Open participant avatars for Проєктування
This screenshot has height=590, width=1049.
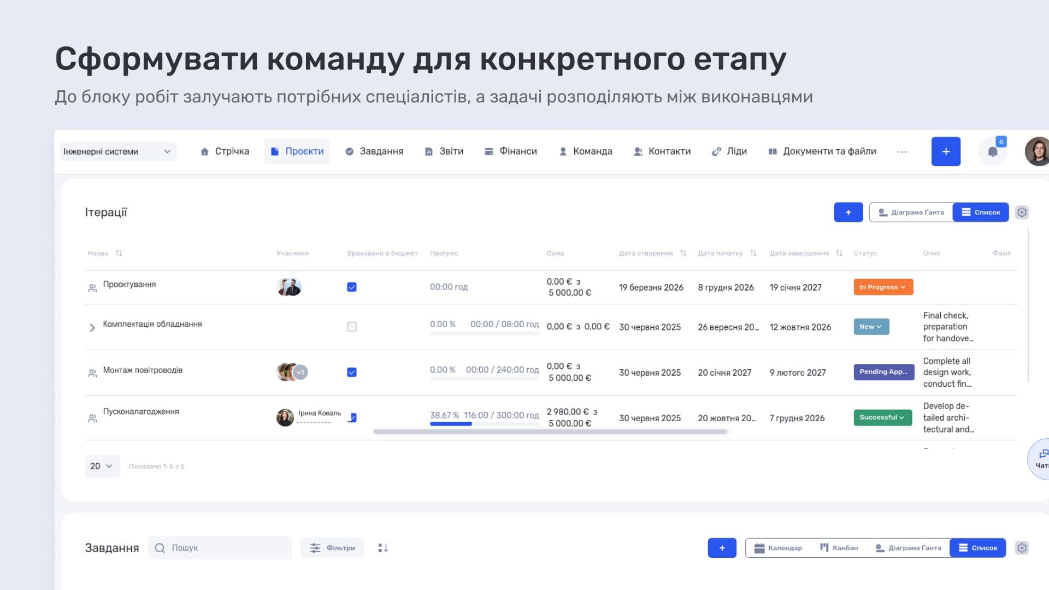pos(289,287)
